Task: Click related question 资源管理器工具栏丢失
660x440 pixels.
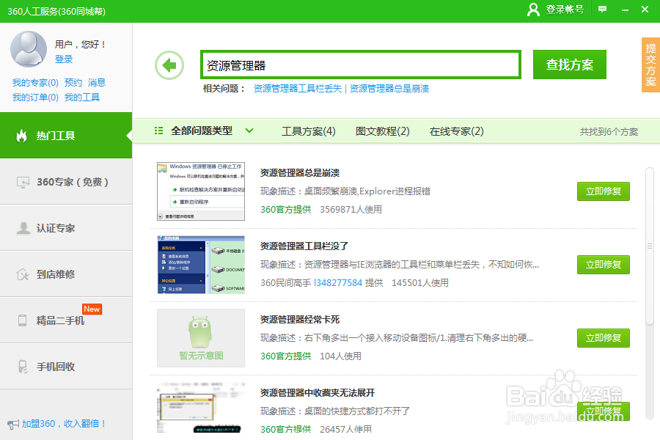Action: pos(298,89)
